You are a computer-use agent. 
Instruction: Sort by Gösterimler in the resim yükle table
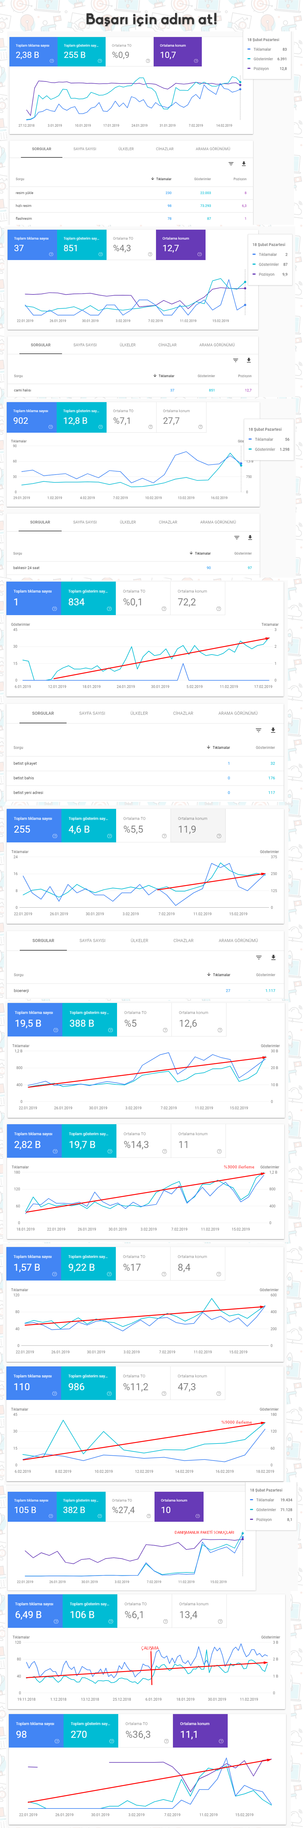(x=203, y=179)
